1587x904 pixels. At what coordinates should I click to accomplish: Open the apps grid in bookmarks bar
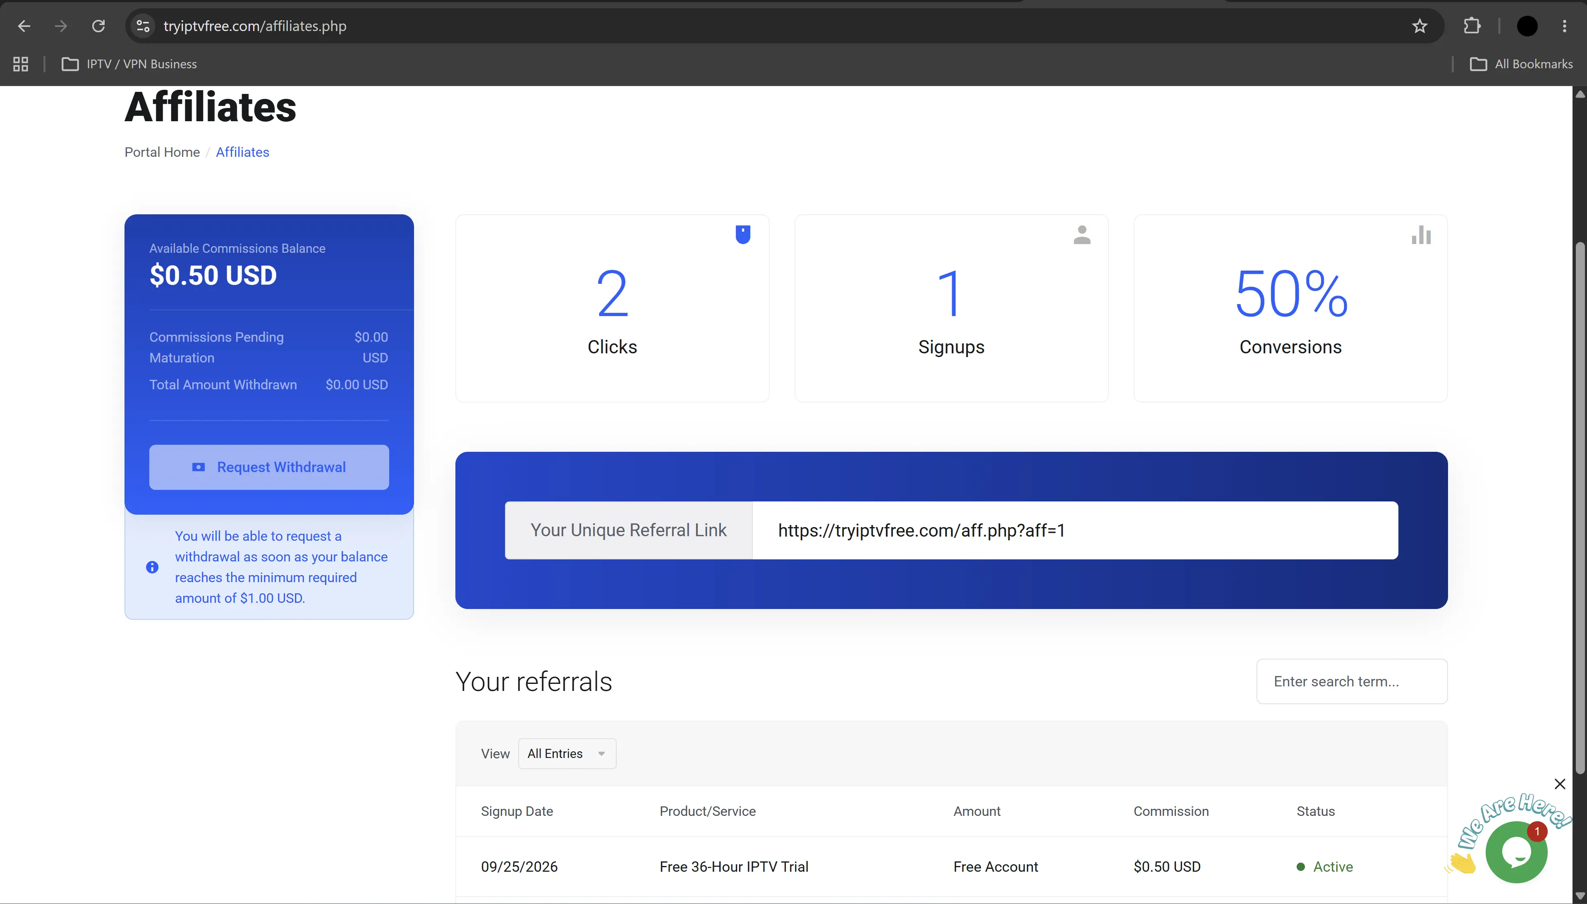click(21, 64)
